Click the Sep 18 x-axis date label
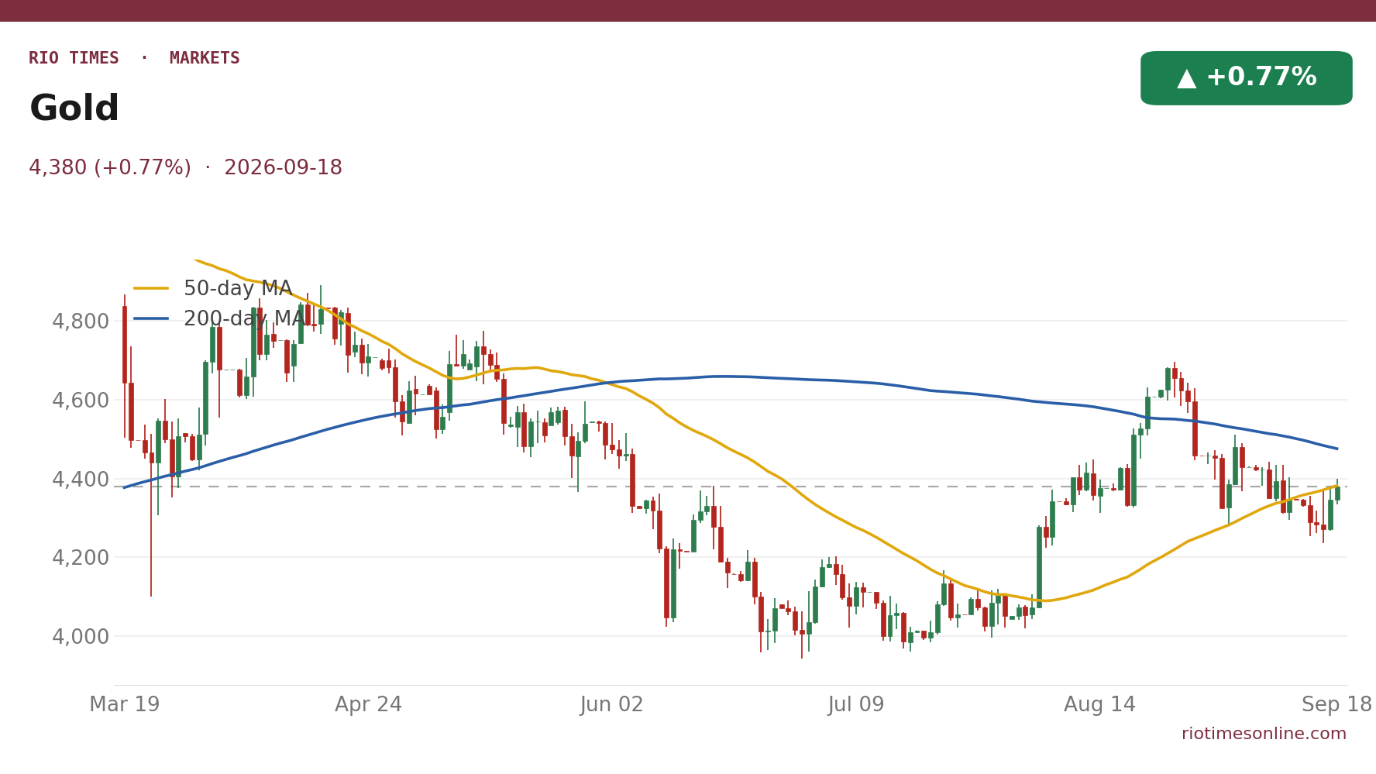1376x774 pixels. coord(1337,705)
